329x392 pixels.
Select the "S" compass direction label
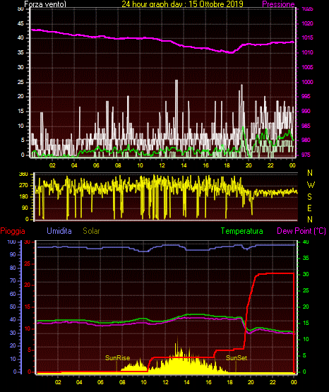(x=309, y=197)
